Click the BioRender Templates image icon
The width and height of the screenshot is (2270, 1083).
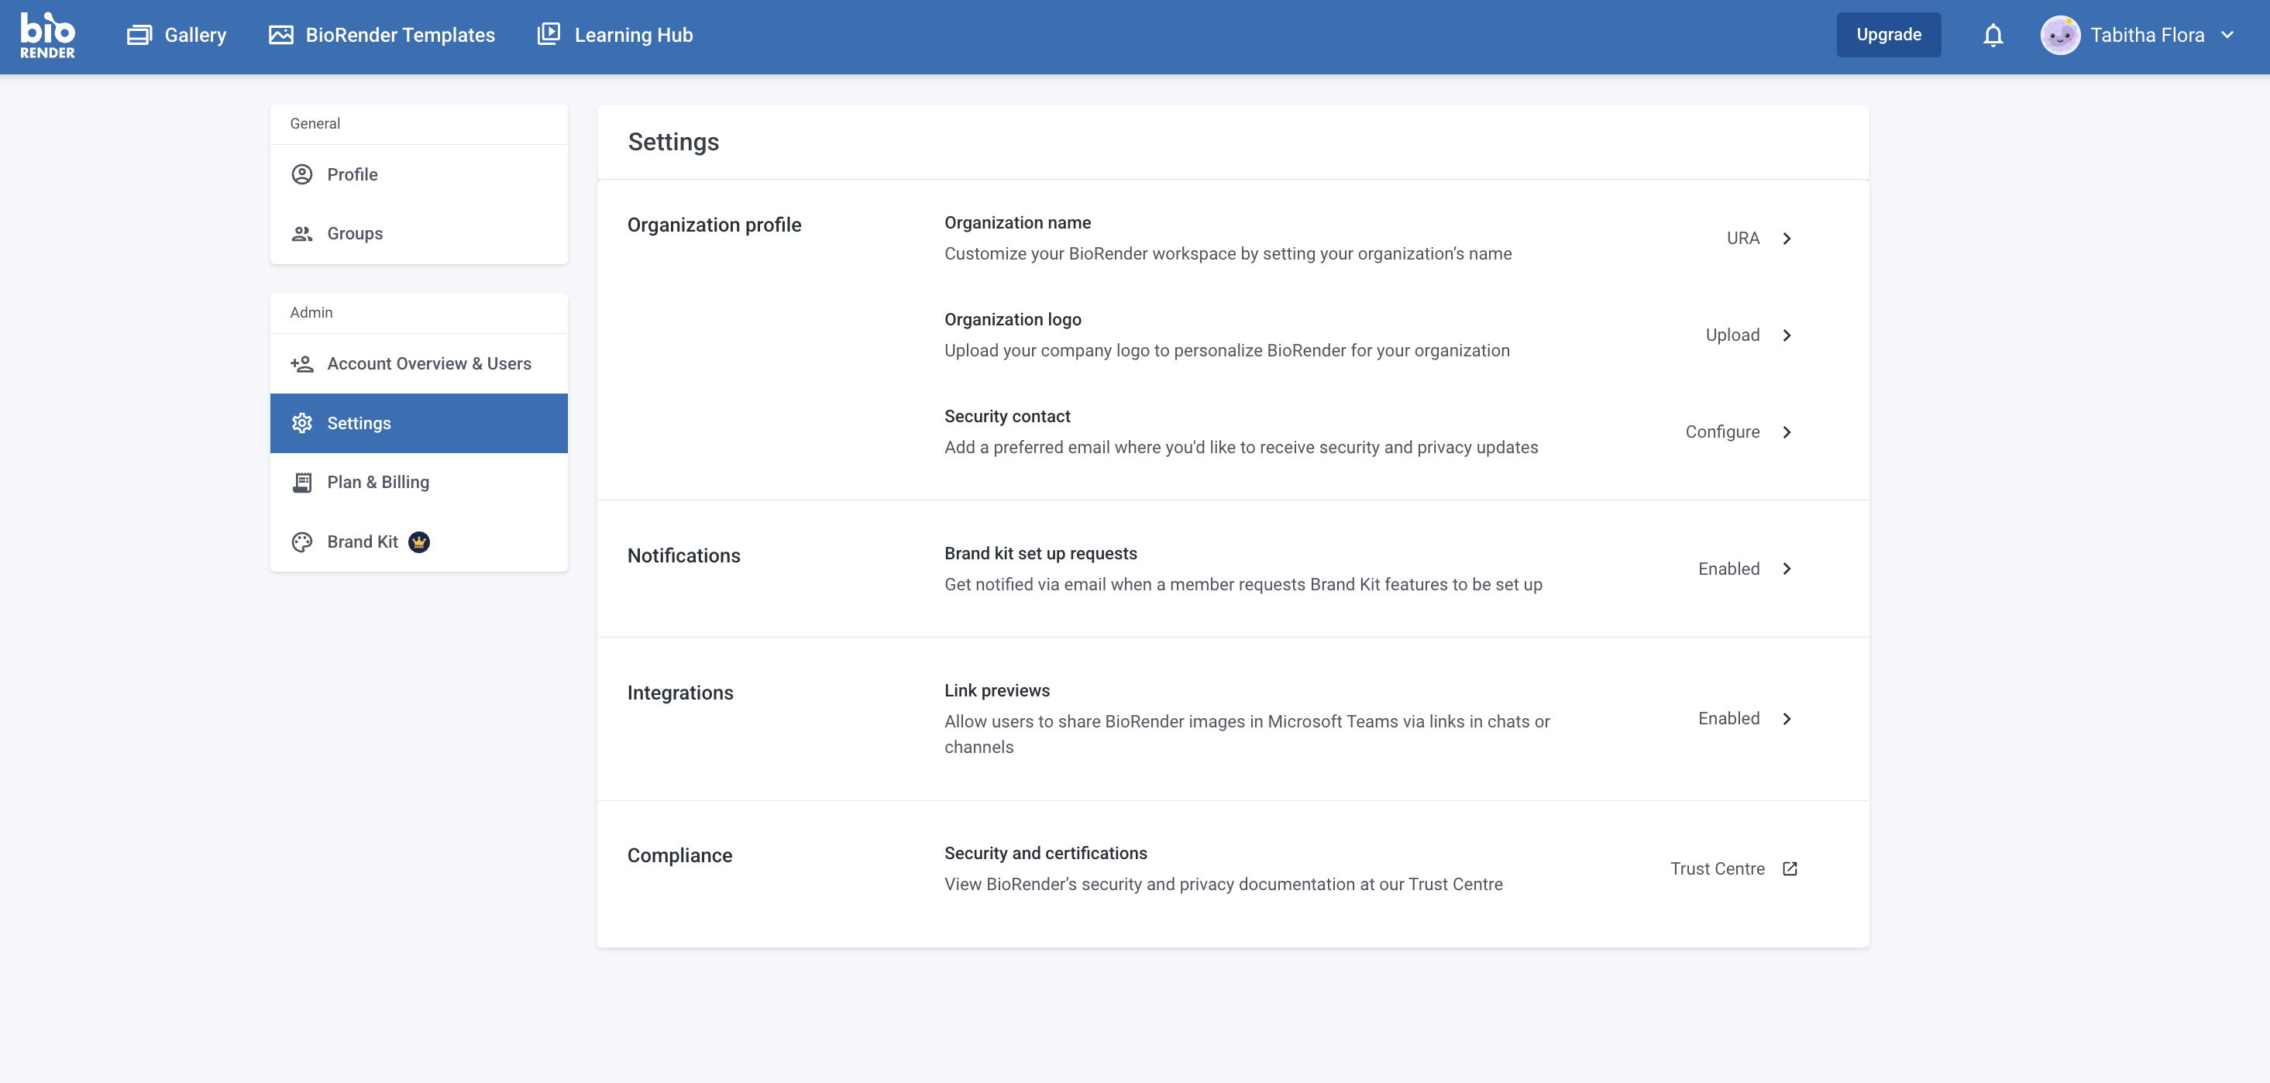pyautogui.click(x=281, y=36)
